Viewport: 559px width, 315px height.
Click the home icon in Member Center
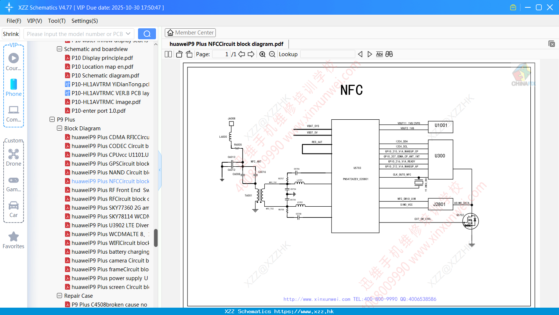(x=170, y=33)
